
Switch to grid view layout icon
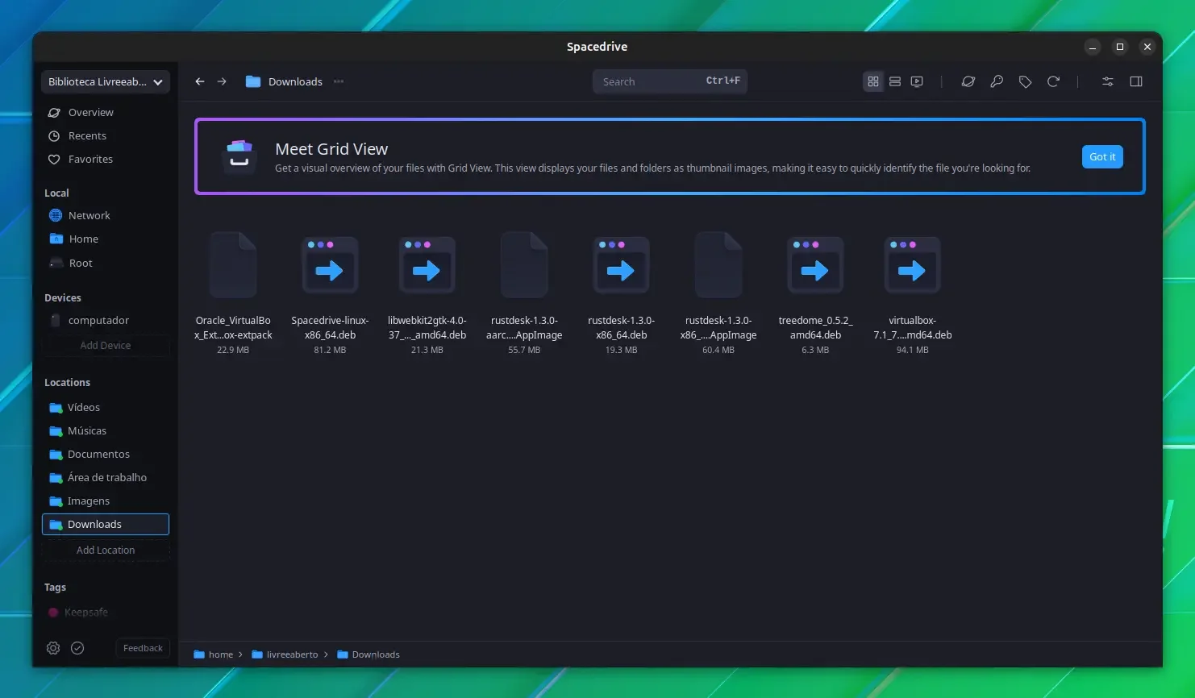coord(873,81)
